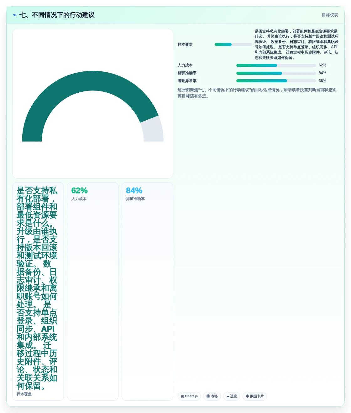Select the Chart.js tag chip
The height and width of the screenshot is (413, 351).
(x=189, y=396)
